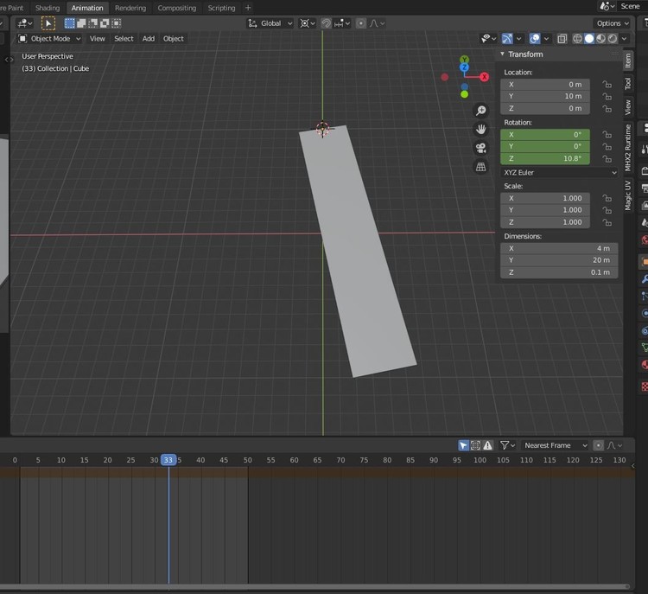
Task: Lock the Scale Y value
Action: coord(607,210)
